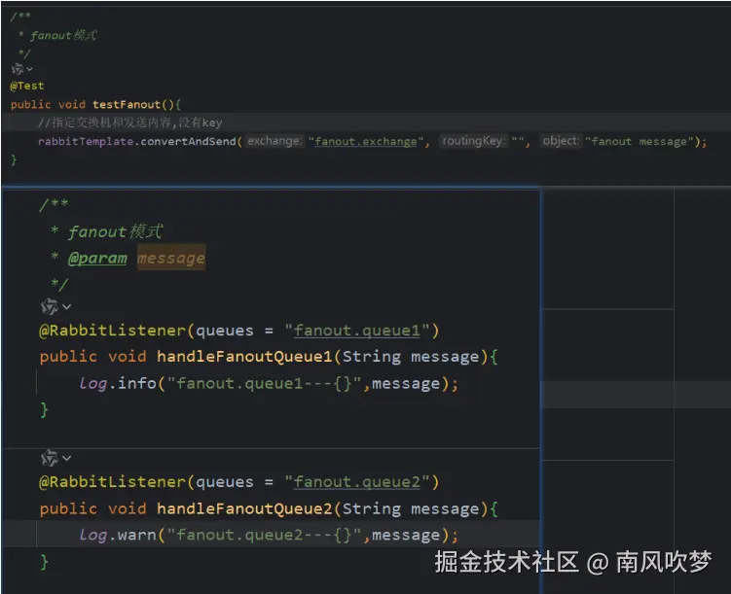Click the AI assistant icon above the fanout.queue2 listener
Screen dimensions: 731x594
tap(49, 459)
